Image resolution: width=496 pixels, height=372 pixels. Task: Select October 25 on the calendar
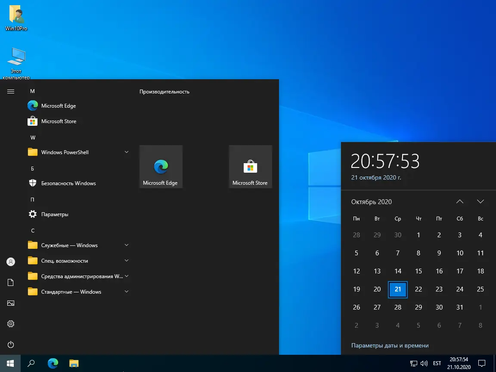click(480, 289)
